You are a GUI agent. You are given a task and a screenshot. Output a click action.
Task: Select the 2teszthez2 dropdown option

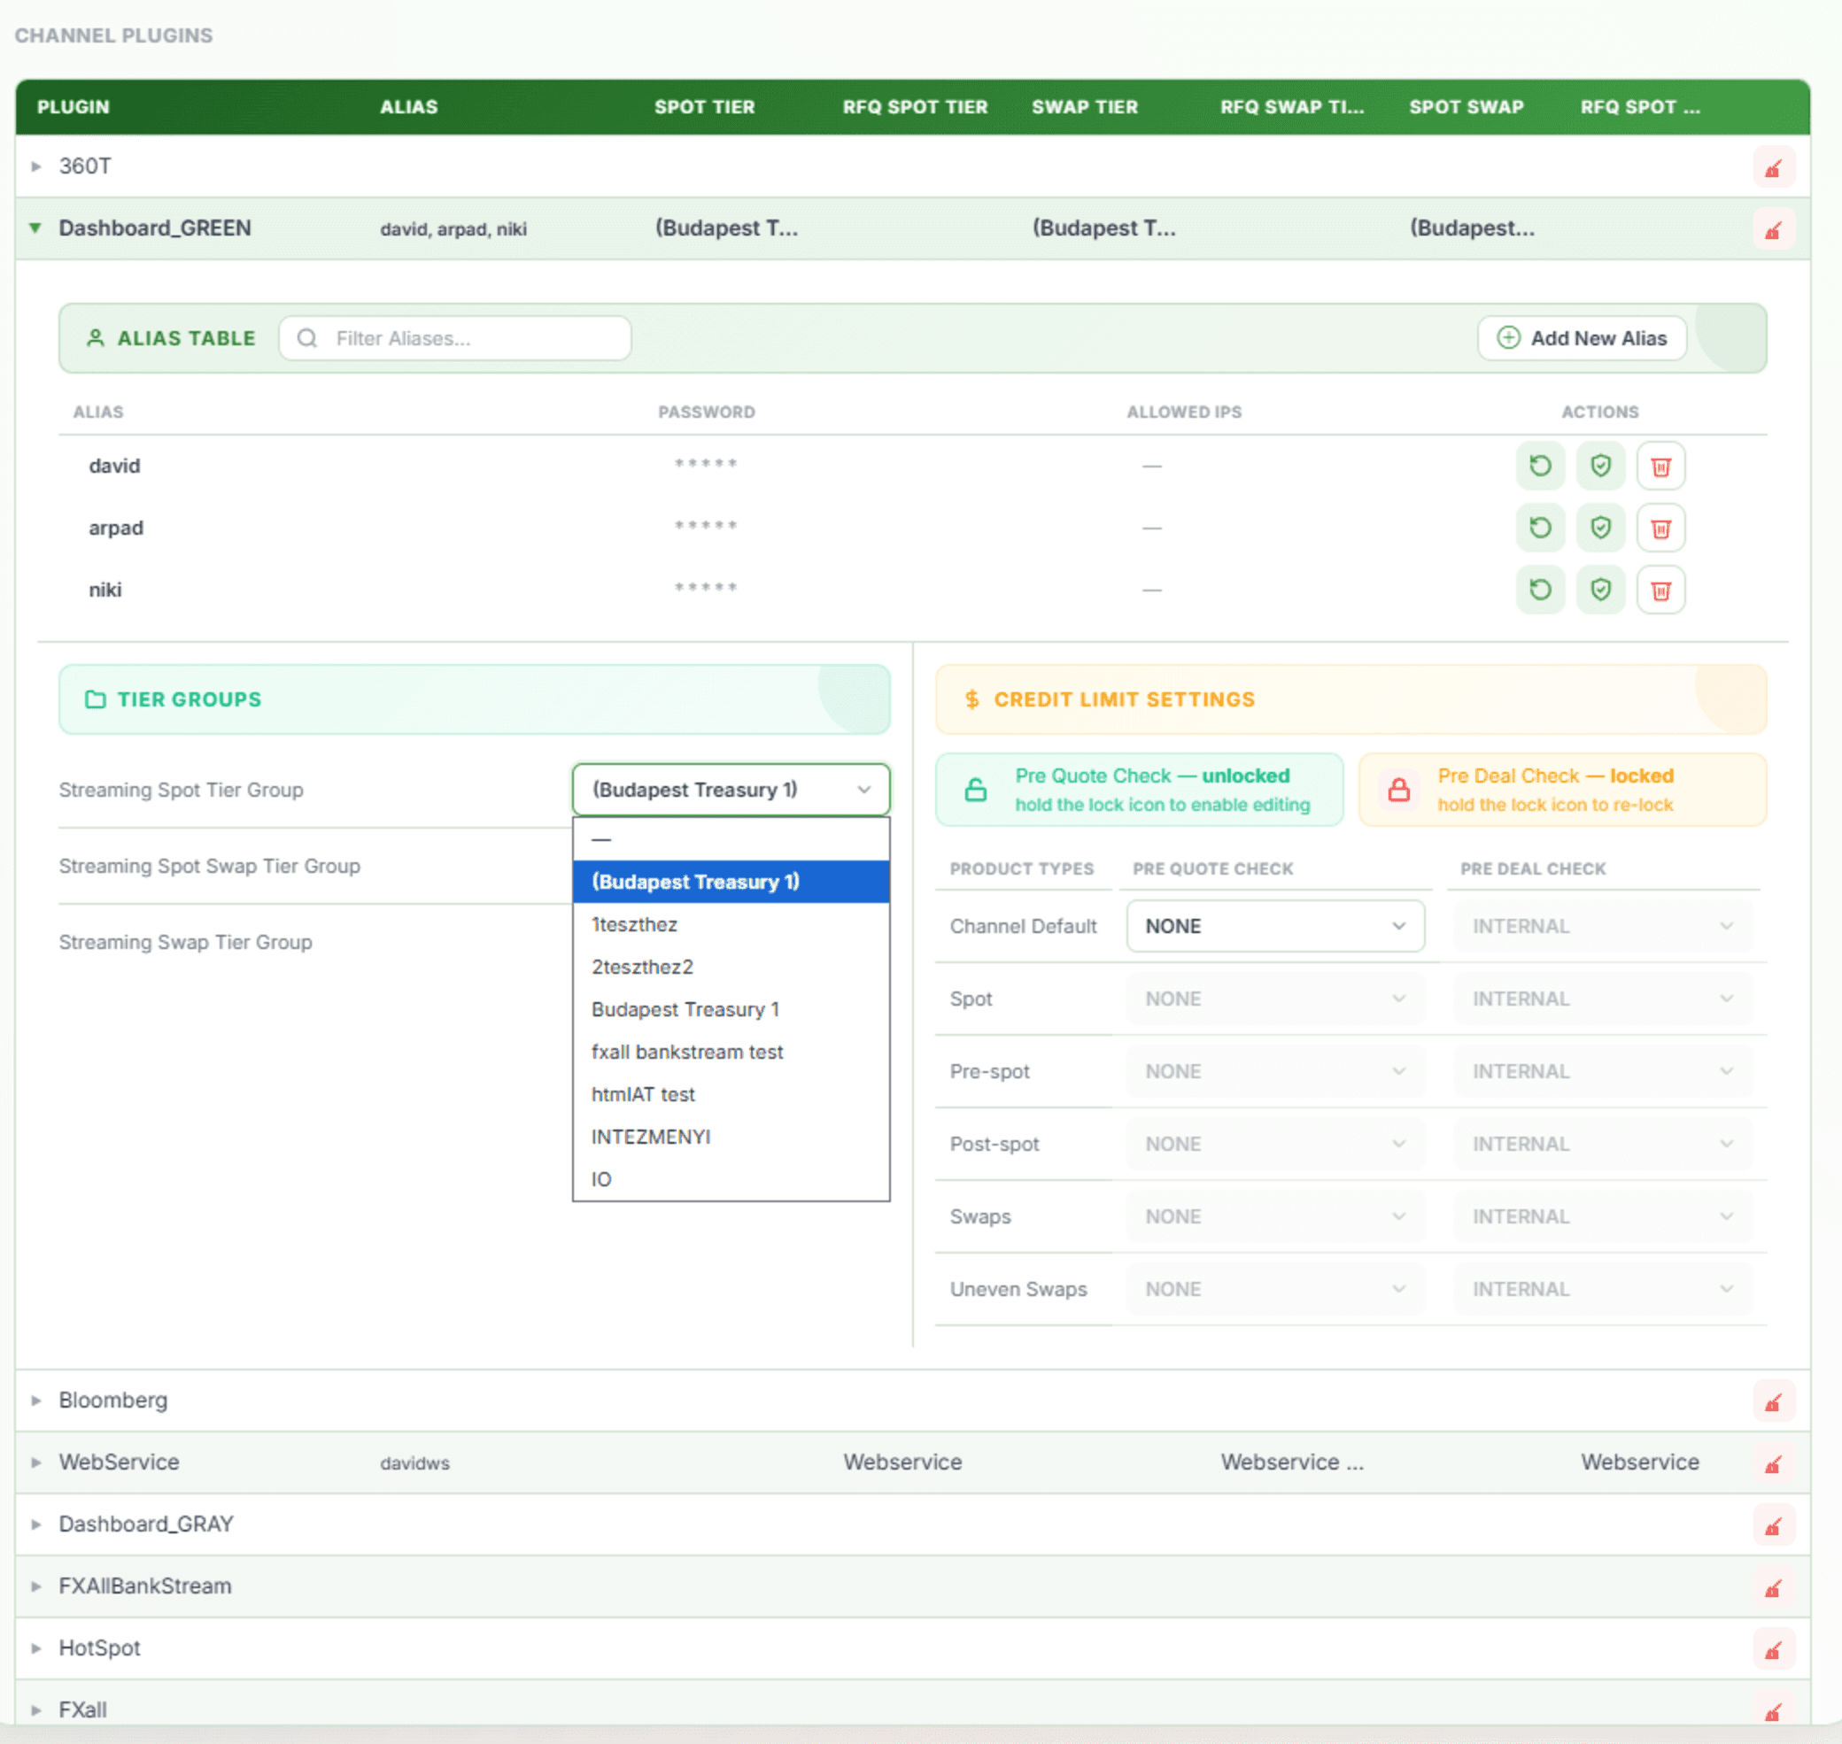point(731,967)
